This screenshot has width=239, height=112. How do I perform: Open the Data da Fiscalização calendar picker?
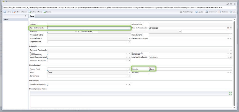(x=228, y=28)
